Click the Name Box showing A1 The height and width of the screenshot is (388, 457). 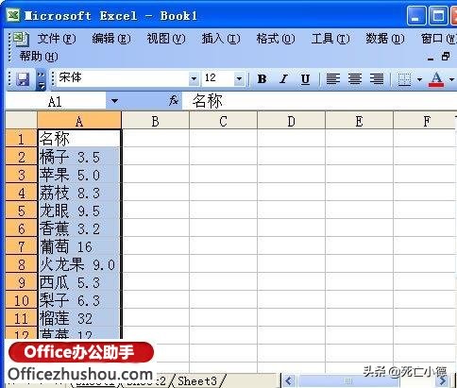point(56,101)
